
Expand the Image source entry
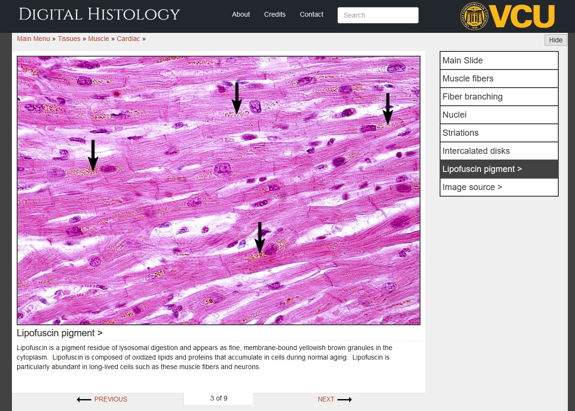pos(499,187)
